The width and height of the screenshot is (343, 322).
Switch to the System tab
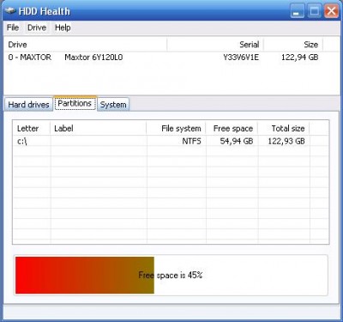click(113, 105)
